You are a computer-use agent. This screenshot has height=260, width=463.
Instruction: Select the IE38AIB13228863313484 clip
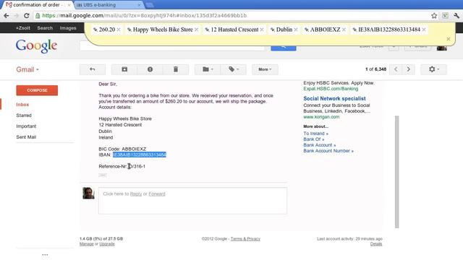tap(389, 30)
